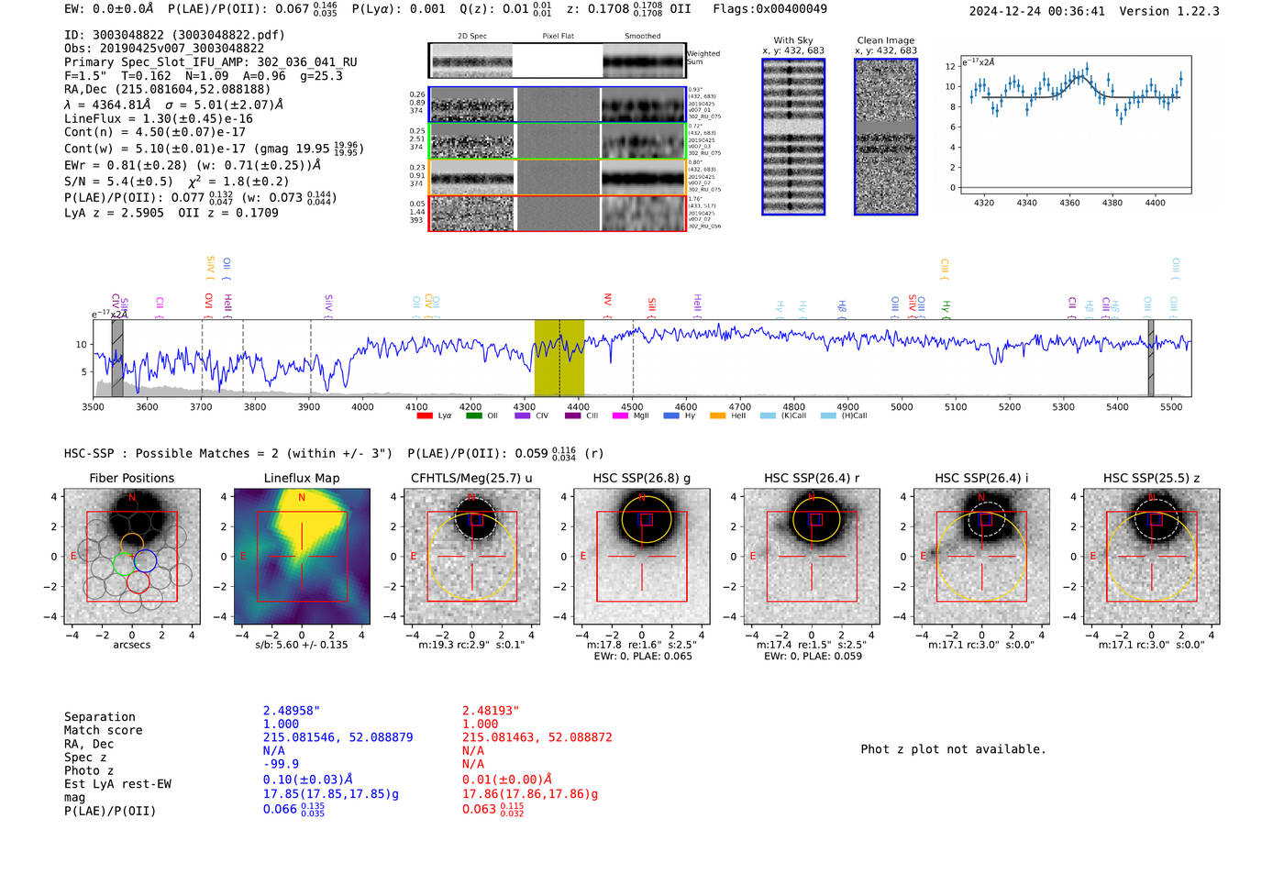Click the blue separation value 2.48958"
The height and width of the screenshot is (874, 1284).
292,711
